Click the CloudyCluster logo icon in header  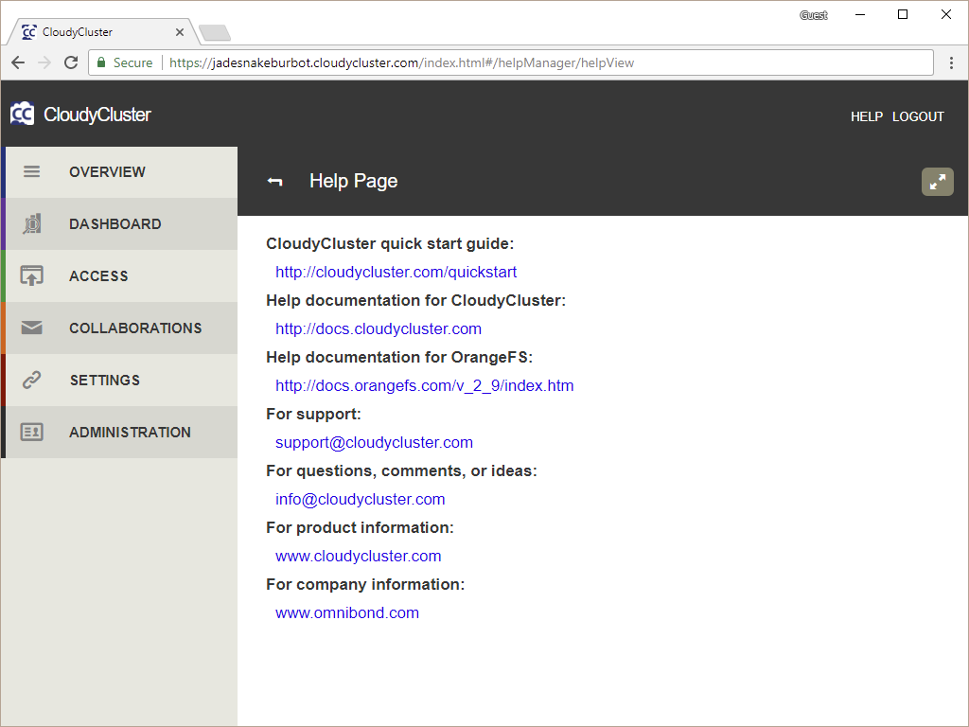[23, 114]
